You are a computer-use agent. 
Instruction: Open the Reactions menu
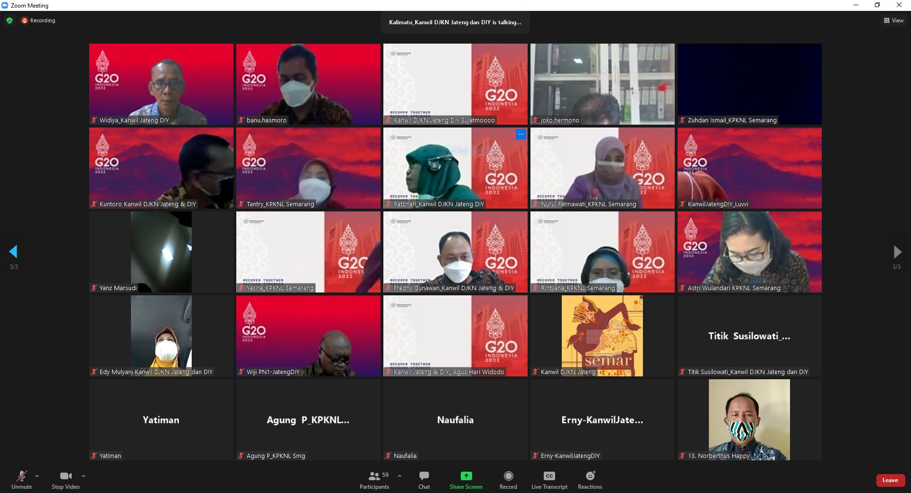(x=590, y=476)
